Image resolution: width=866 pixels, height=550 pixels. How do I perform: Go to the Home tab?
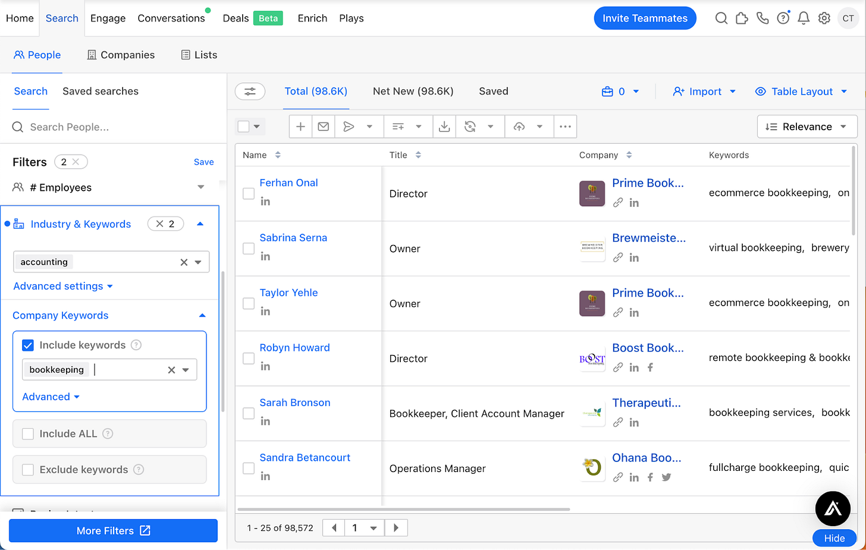coord(20,18)
